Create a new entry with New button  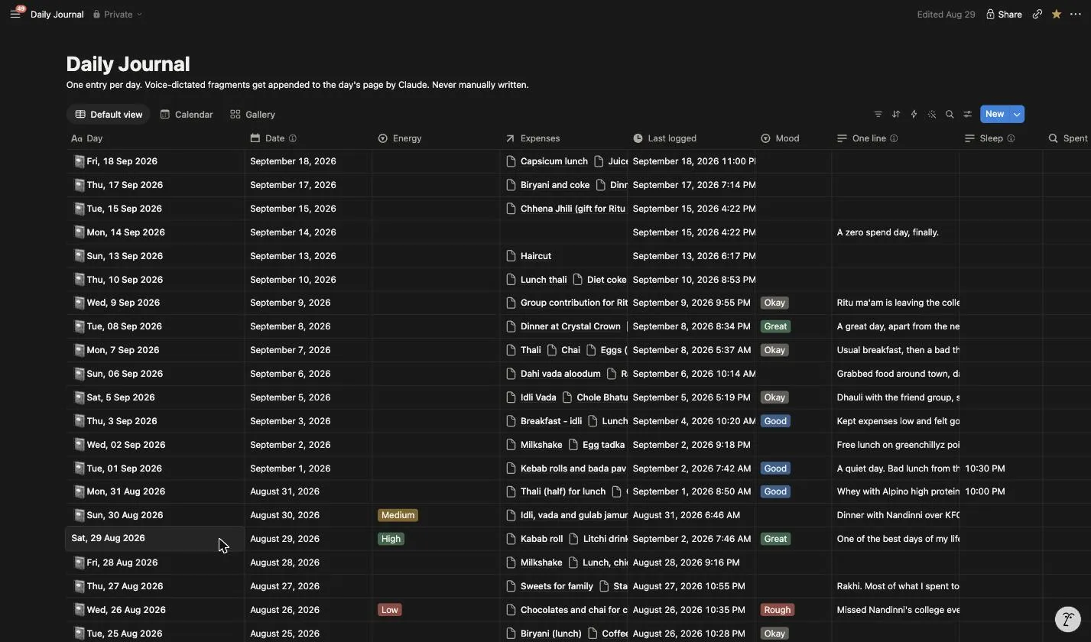(995, 114)
